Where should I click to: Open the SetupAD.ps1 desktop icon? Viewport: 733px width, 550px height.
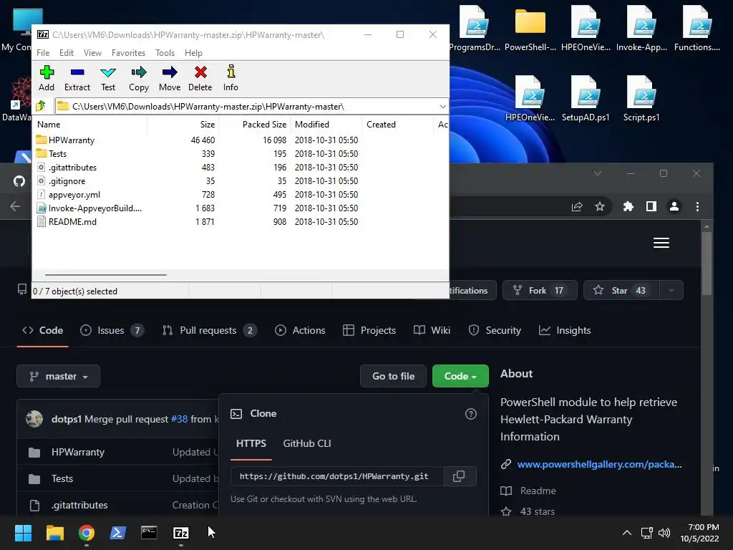[586, 99]
